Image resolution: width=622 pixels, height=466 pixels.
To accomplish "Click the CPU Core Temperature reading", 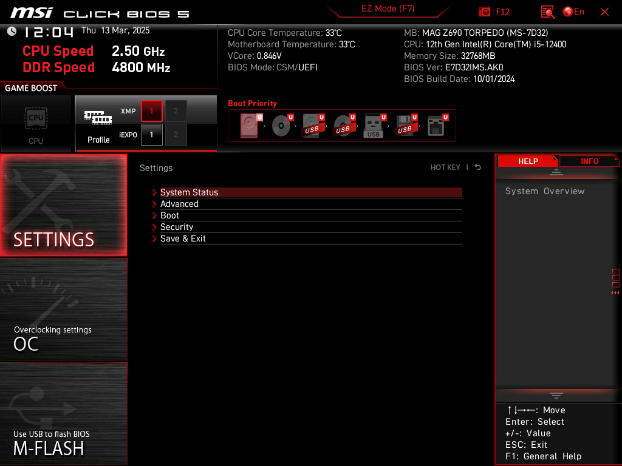I will pyautogui.click(x=285, y=33).
